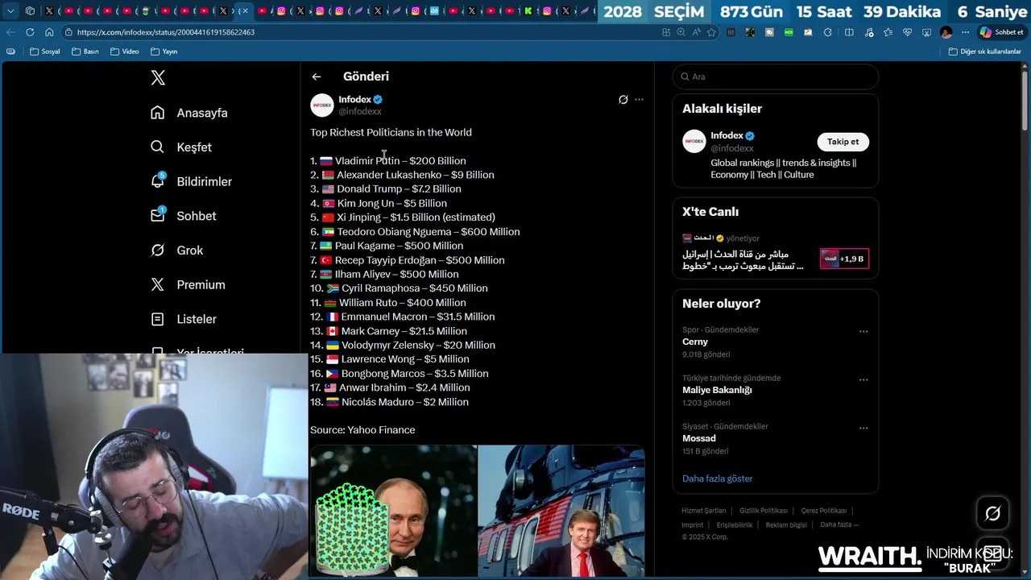The width and height of the screenshot is (1031, 580).
Task: Expand Daha fazla footer menu
Action: coord(839,525)
